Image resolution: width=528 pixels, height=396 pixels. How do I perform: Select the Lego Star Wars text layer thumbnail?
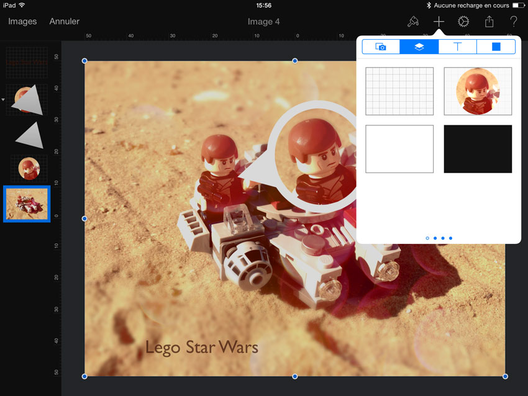coord(27,63)
